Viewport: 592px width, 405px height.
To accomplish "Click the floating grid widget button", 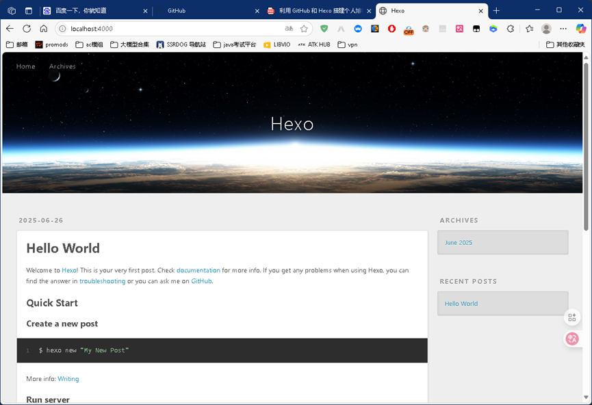I will tap(572, 317).
